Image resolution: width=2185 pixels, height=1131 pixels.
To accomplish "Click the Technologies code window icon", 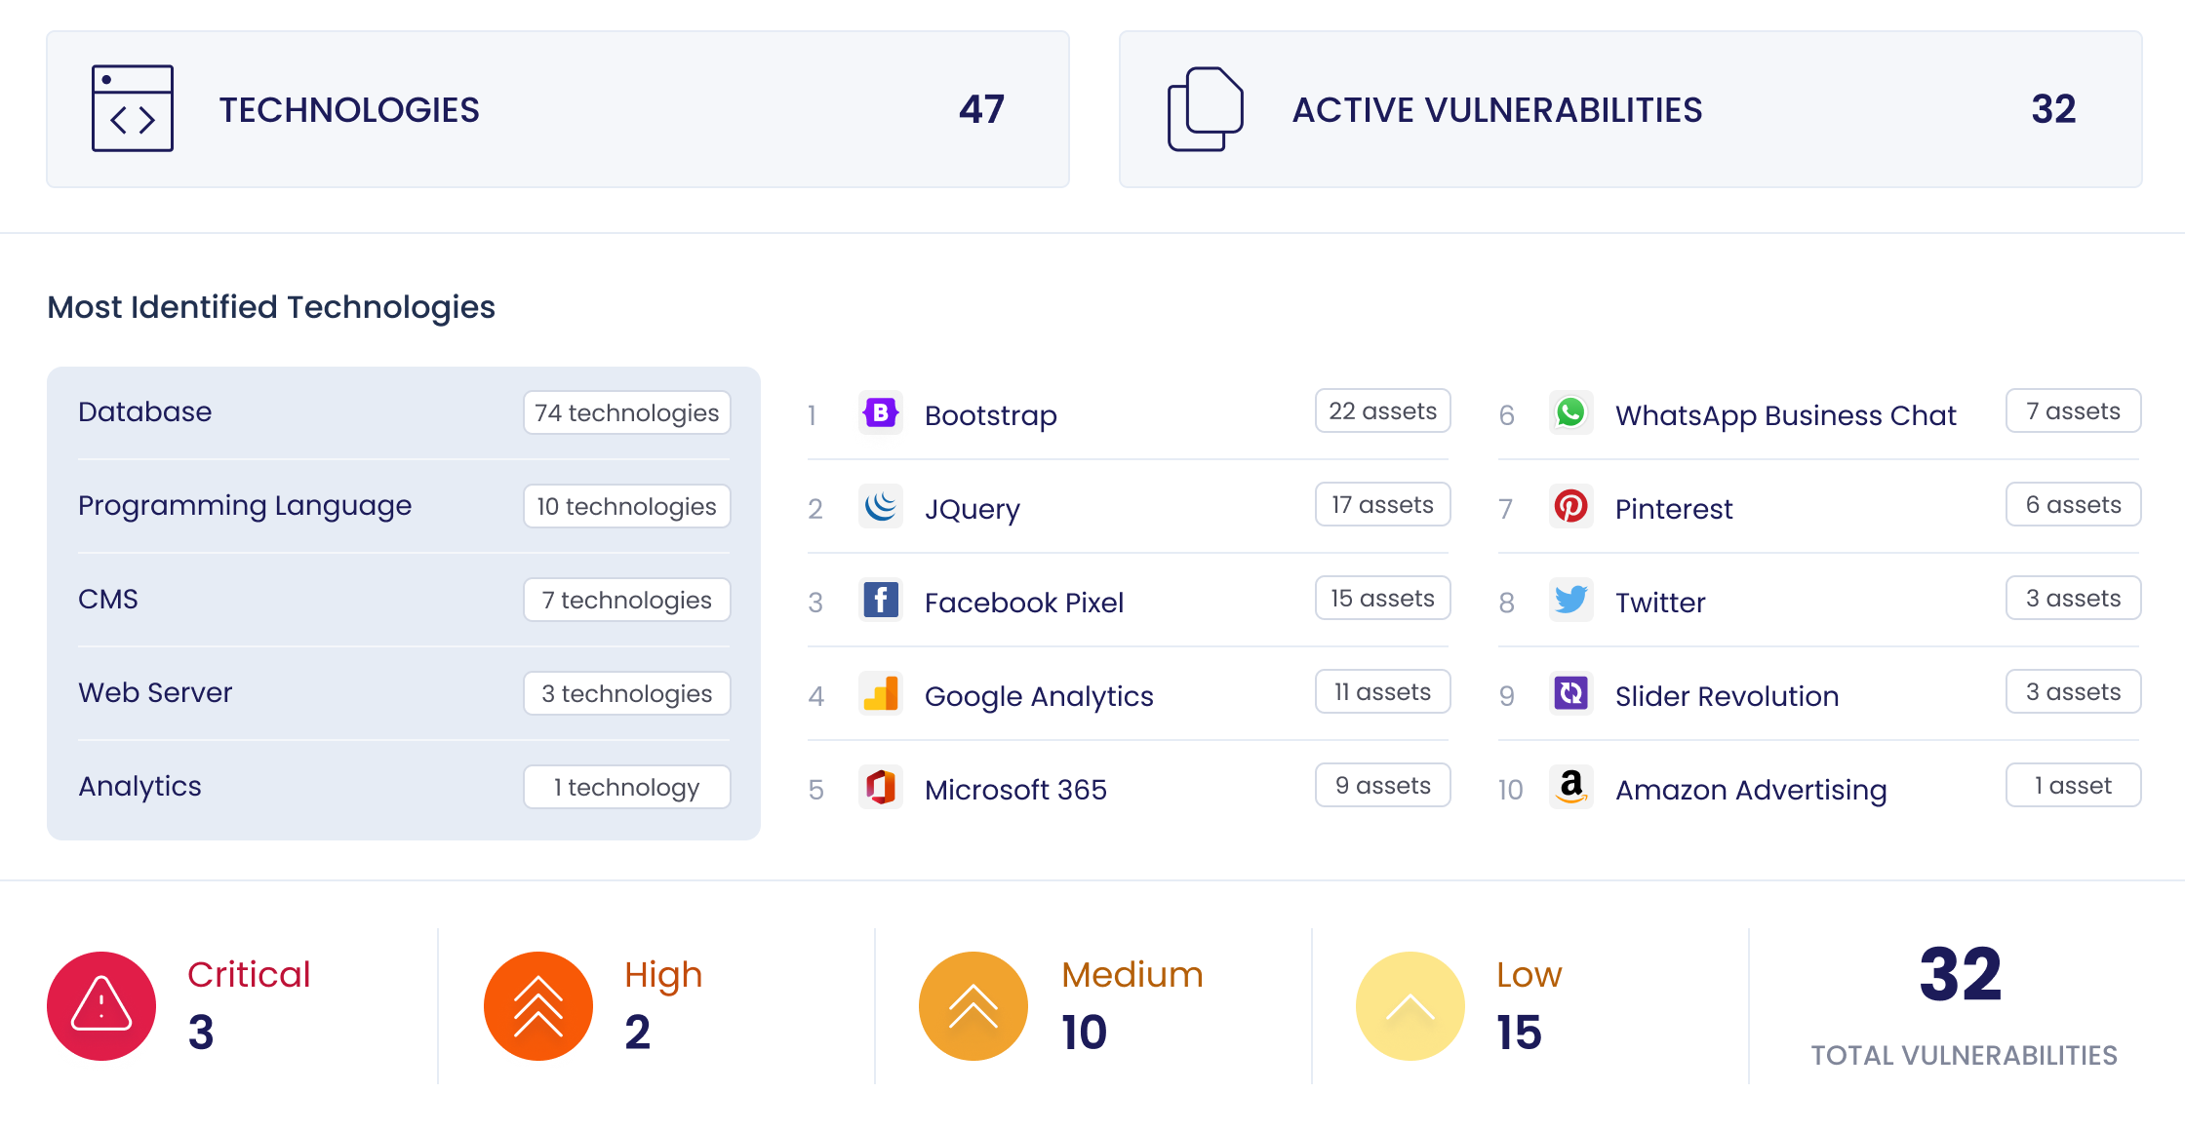I will 132,109.
